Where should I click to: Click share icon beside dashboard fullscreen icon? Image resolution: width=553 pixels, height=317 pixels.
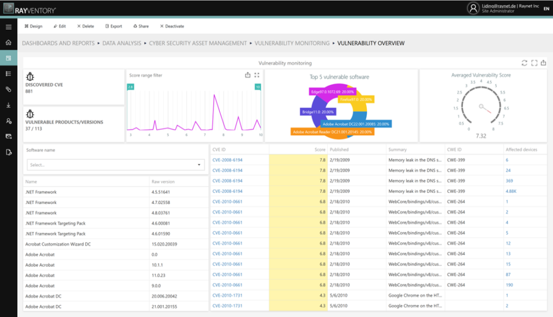pos(543,63)
